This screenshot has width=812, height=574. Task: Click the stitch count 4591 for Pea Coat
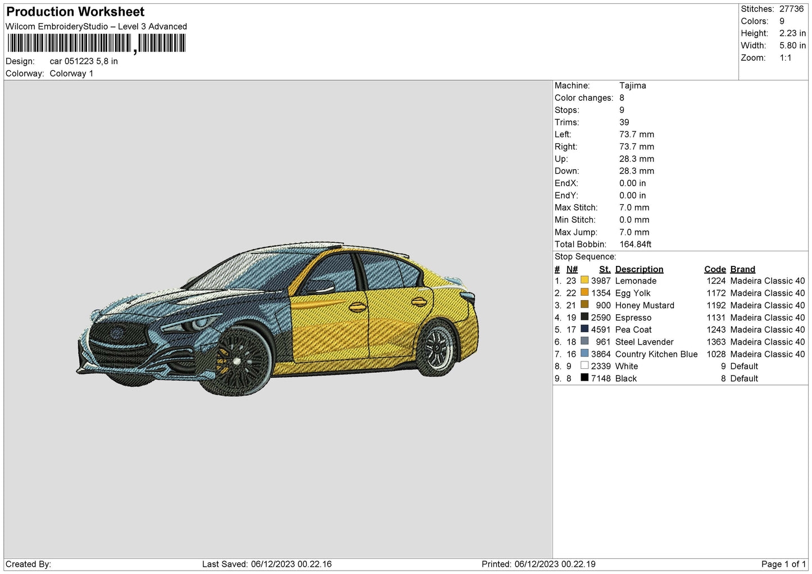[x=601, y=330]
